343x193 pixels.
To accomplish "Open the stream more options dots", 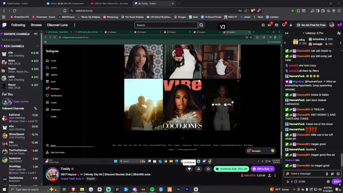I will (x=275, y=176).
